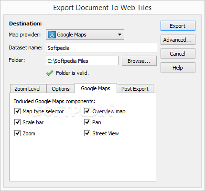Image resolution: width=205 pixels, height=191 pixels.
Task: Click the 'Dataset name:' label
Action: click(x=26, y=48)
